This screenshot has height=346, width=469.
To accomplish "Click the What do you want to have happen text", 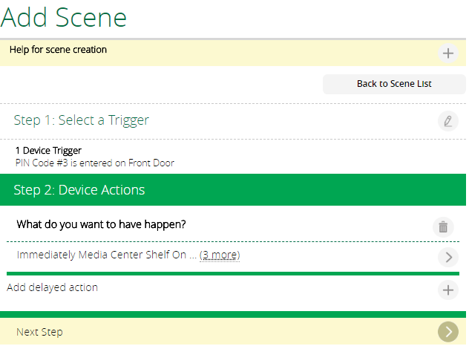I will click(101, 224).
